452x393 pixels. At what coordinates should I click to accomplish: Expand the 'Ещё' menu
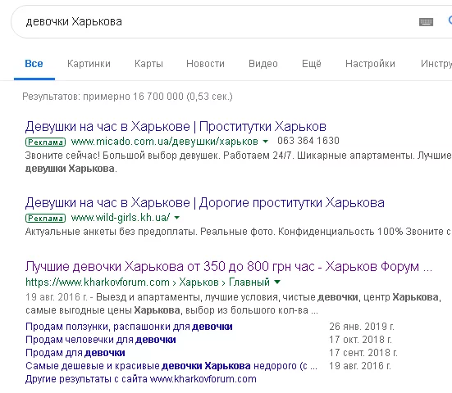(x=312, y=64)
